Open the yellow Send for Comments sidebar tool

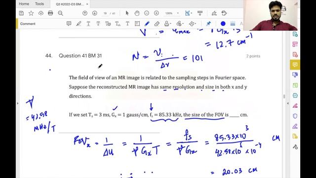coord(295,136)
